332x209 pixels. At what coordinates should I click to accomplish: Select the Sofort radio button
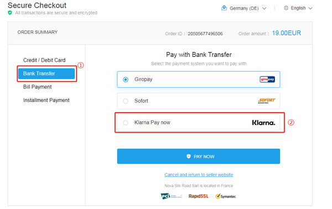coord(126,101)
